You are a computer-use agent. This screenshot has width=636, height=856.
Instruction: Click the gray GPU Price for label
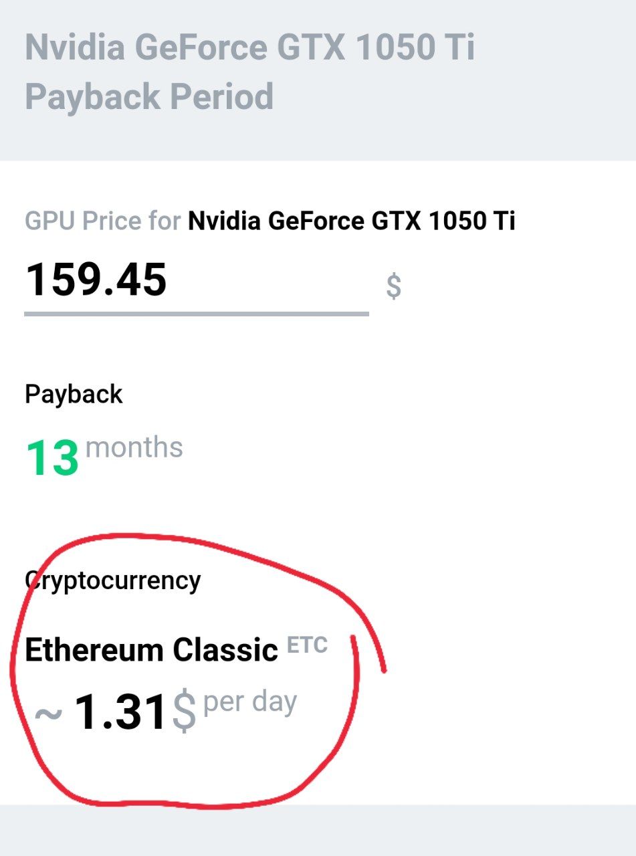point(103,221)
